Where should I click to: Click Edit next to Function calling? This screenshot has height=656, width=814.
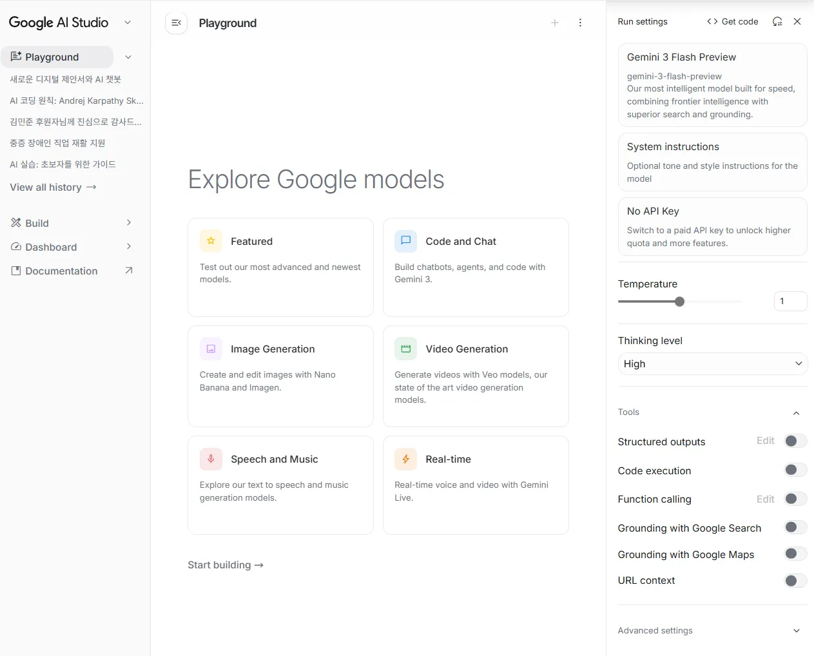(766, 499)
